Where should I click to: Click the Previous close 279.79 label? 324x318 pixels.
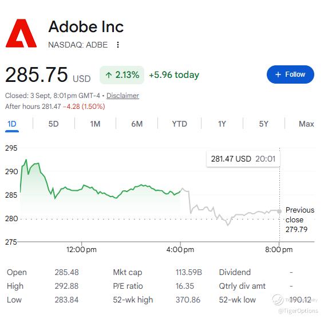(x=299, y=219)
